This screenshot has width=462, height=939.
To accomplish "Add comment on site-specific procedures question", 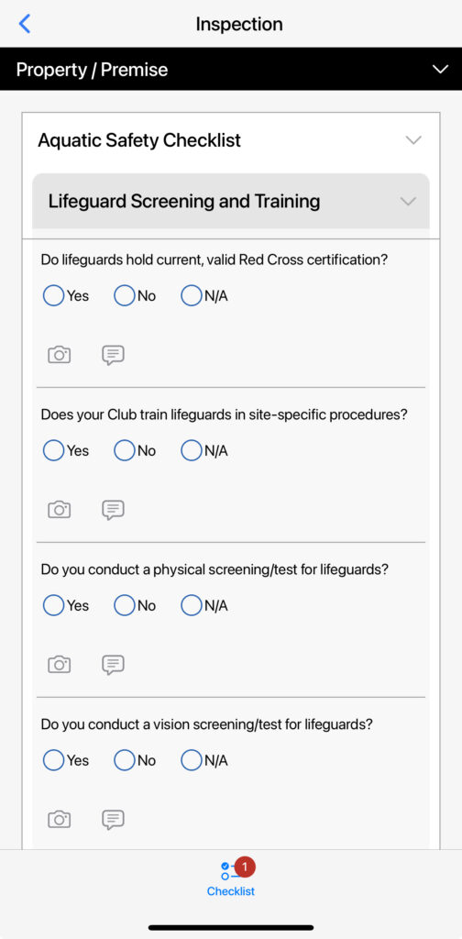I will pyautogui.click(x=113, y=510).
